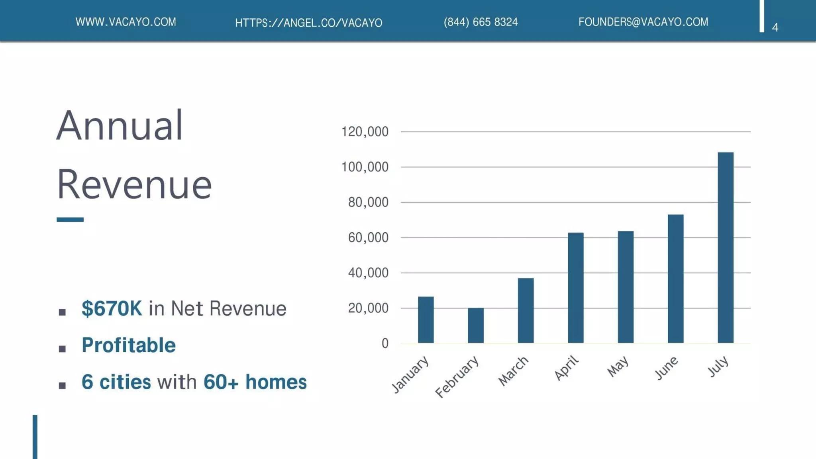
Task: Click the "60+ homes" text
Action: [255, 382]
